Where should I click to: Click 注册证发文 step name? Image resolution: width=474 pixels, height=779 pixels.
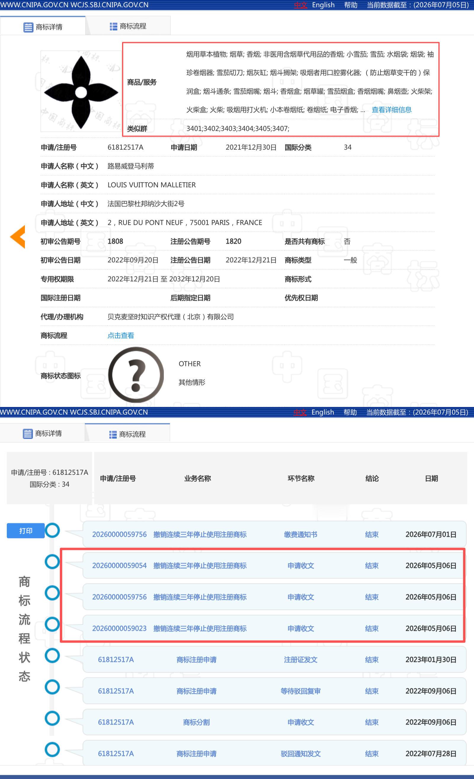pos(301,659)
